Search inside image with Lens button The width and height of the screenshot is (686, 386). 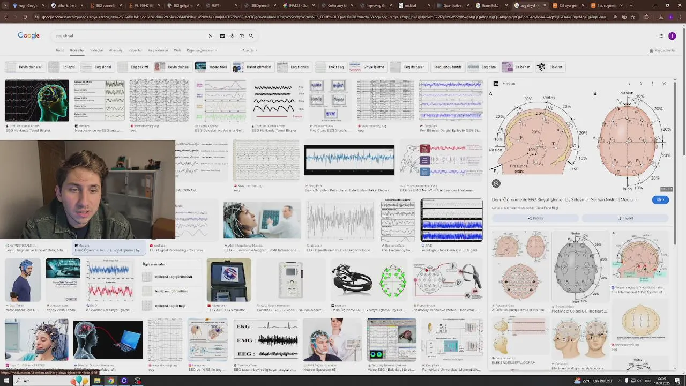pyautogui.click(x=496, y=183)
